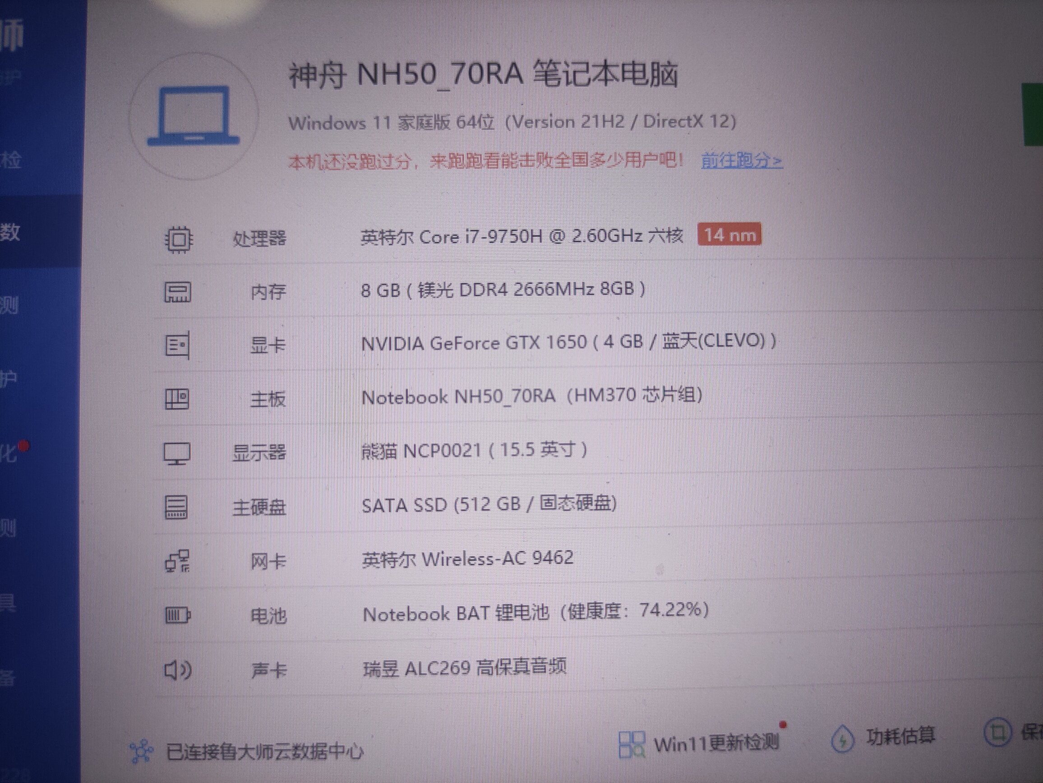Click the graphics card icon
Viewport: 1043px width, 783px height.
pyautogui.click(x=177, y=345)
